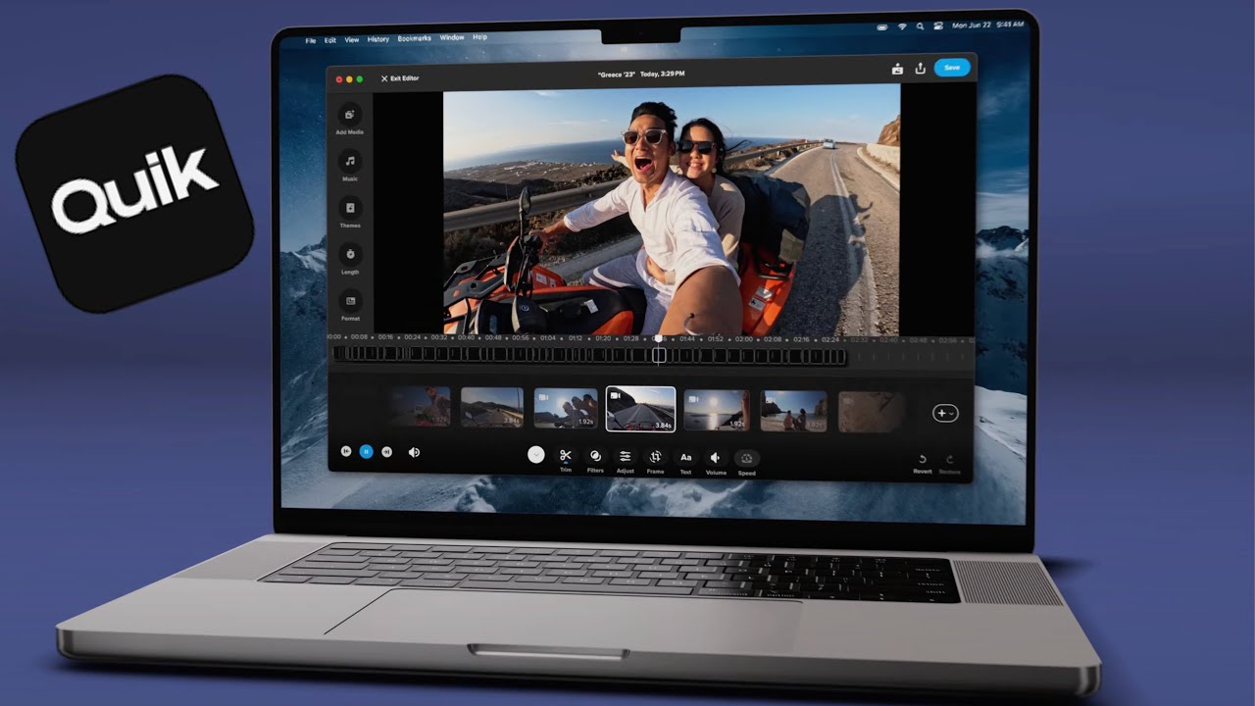Select the sunset-over-sea clip thumbnail

tap(717, 410)
